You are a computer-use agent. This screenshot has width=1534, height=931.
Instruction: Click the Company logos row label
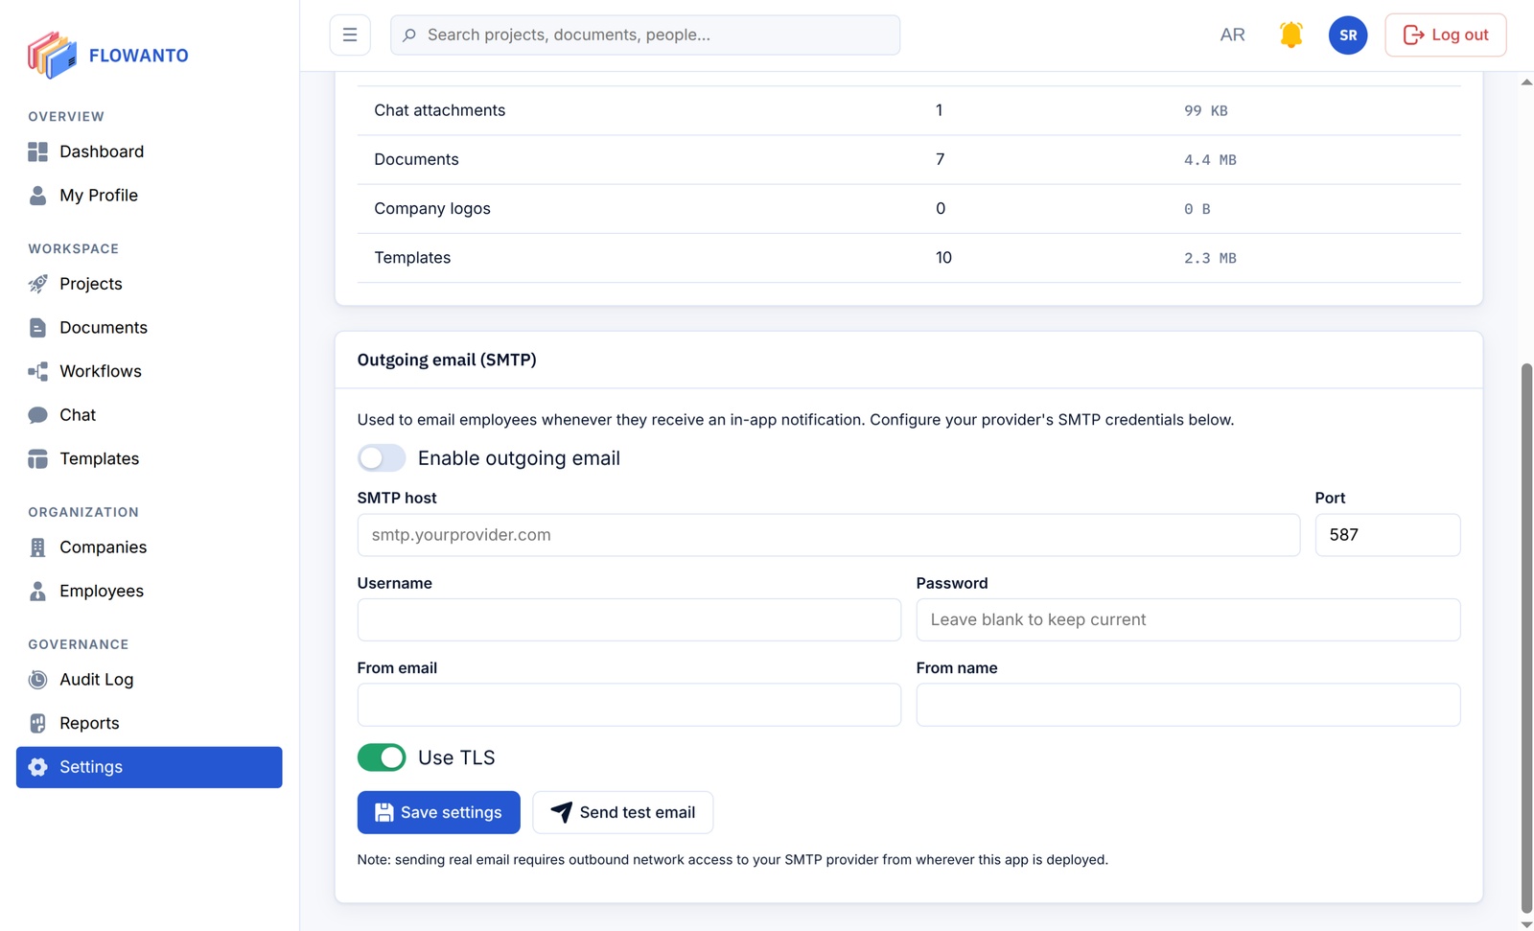[x=431, y=209]
